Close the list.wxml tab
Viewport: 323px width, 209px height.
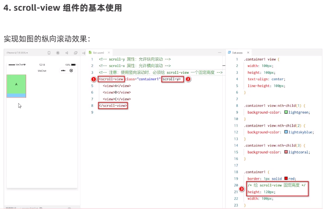click(x=109, y=53)
